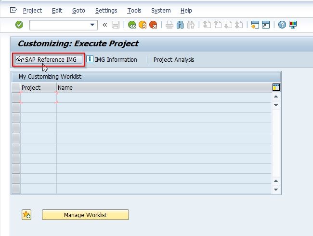Screen dimensions: 313x236
Task: Click the Next Page icon
Action: 228,25
